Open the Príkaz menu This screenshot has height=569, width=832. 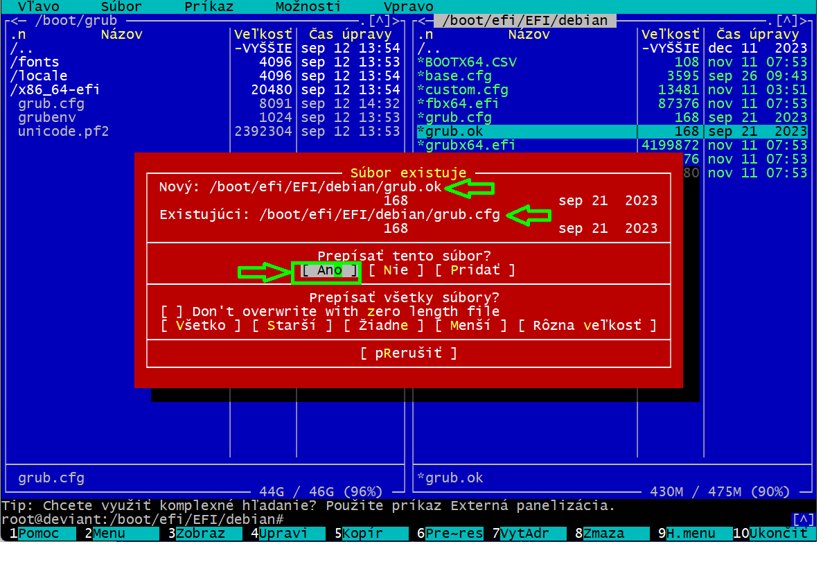tap(209, 7)
